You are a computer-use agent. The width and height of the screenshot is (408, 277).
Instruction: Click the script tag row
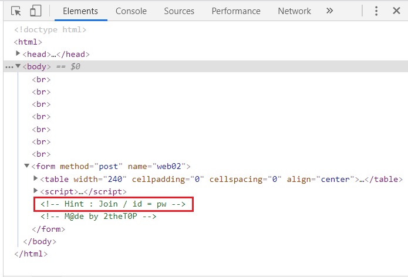pyautogui.click(x=83, y=192)
